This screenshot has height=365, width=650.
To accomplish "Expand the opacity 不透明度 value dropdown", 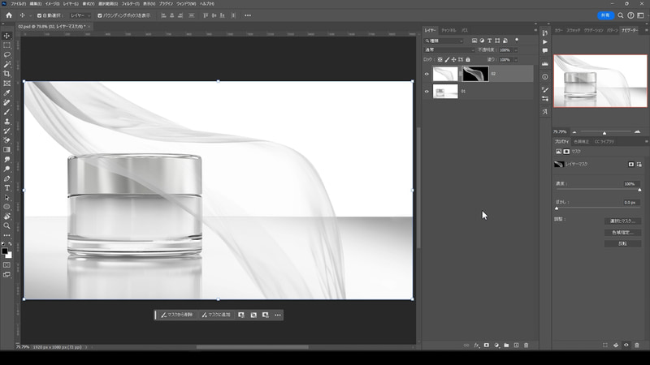I will pos(513,50).
